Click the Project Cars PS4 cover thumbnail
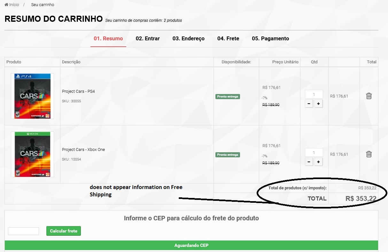The image size is (388, 252). click(32, 96)
